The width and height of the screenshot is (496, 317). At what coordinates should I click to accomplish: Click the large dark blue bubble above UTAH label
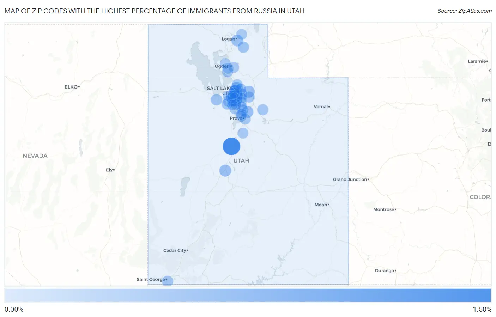(231, 146)
